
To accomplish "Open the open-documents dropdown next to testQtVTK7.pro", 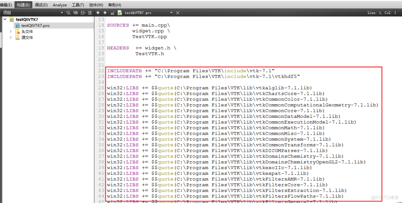I will [x=171, y=13].
